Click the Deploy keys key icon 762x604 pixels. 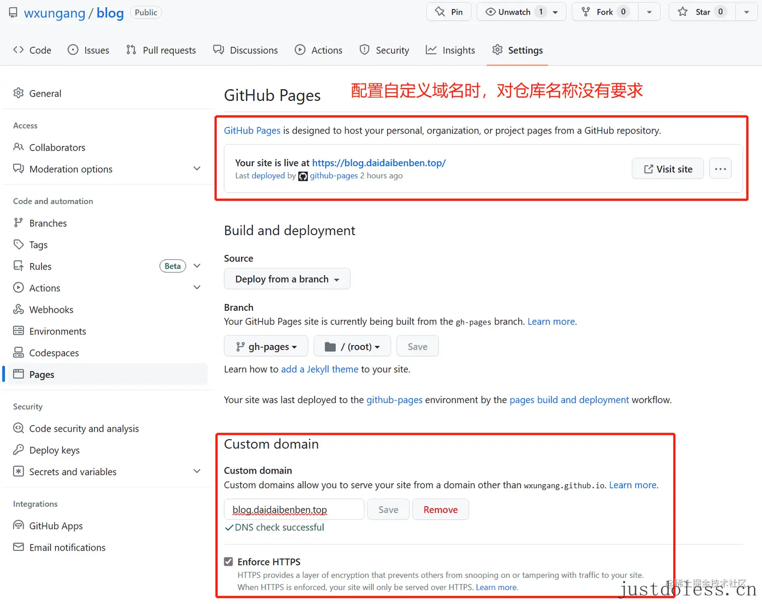pos(19,449)
